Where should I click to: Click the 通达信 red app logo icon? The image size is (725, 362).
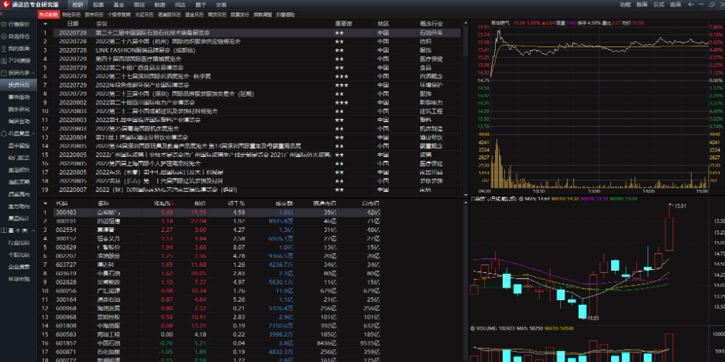(5, 5)
